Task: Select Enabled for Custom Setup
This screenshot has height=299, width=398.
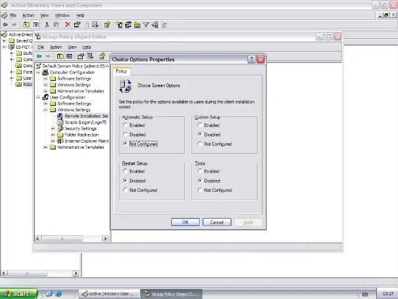Action: tap(200, 125)
